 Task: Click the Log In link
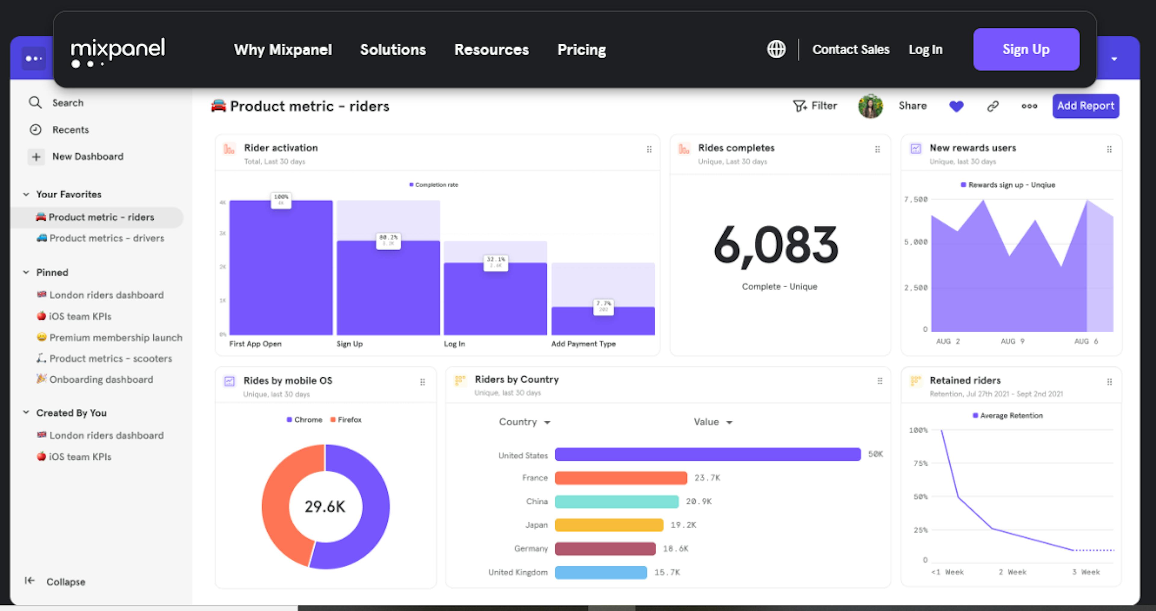[925, 49]
